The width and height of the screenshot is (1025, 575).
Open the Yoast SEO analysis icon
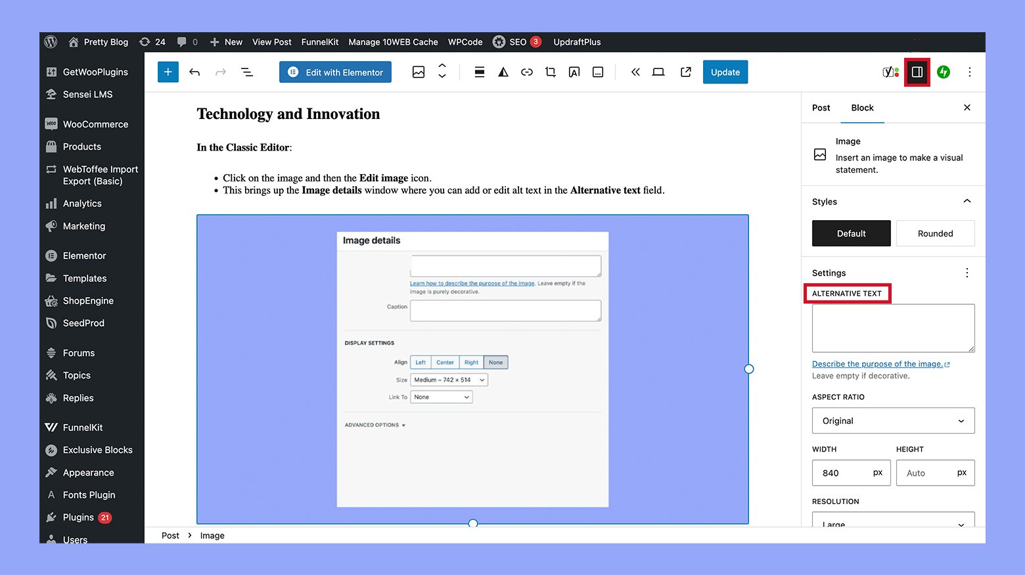point(888,72)
